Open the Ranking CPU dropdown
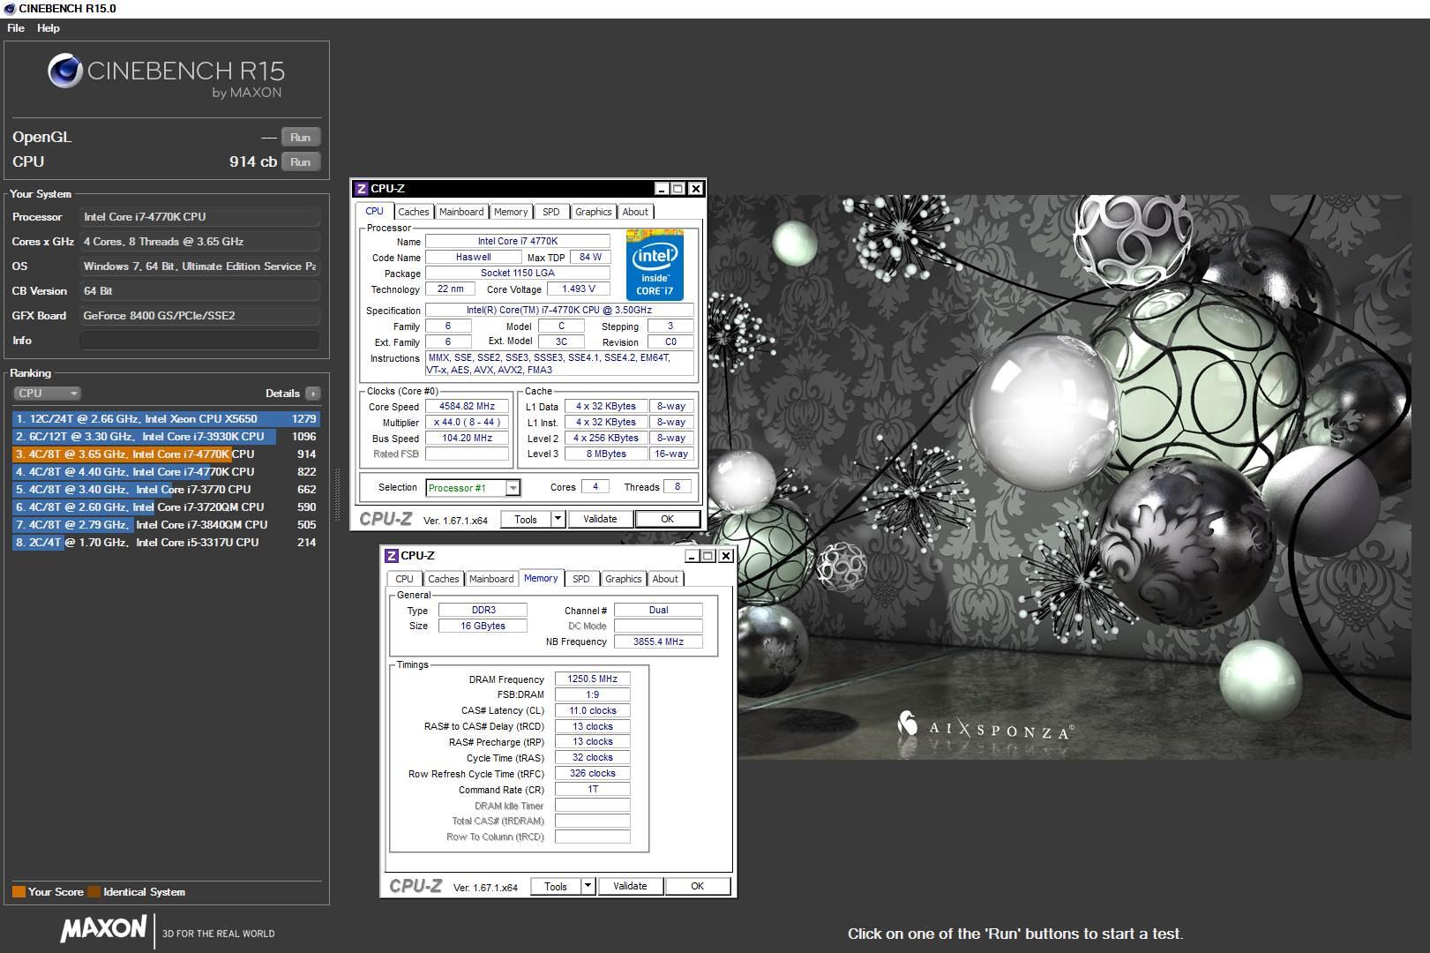Image resolution: width=1430 pixels, height=953 pixels. pyautogui.click(x=47, y=394)
